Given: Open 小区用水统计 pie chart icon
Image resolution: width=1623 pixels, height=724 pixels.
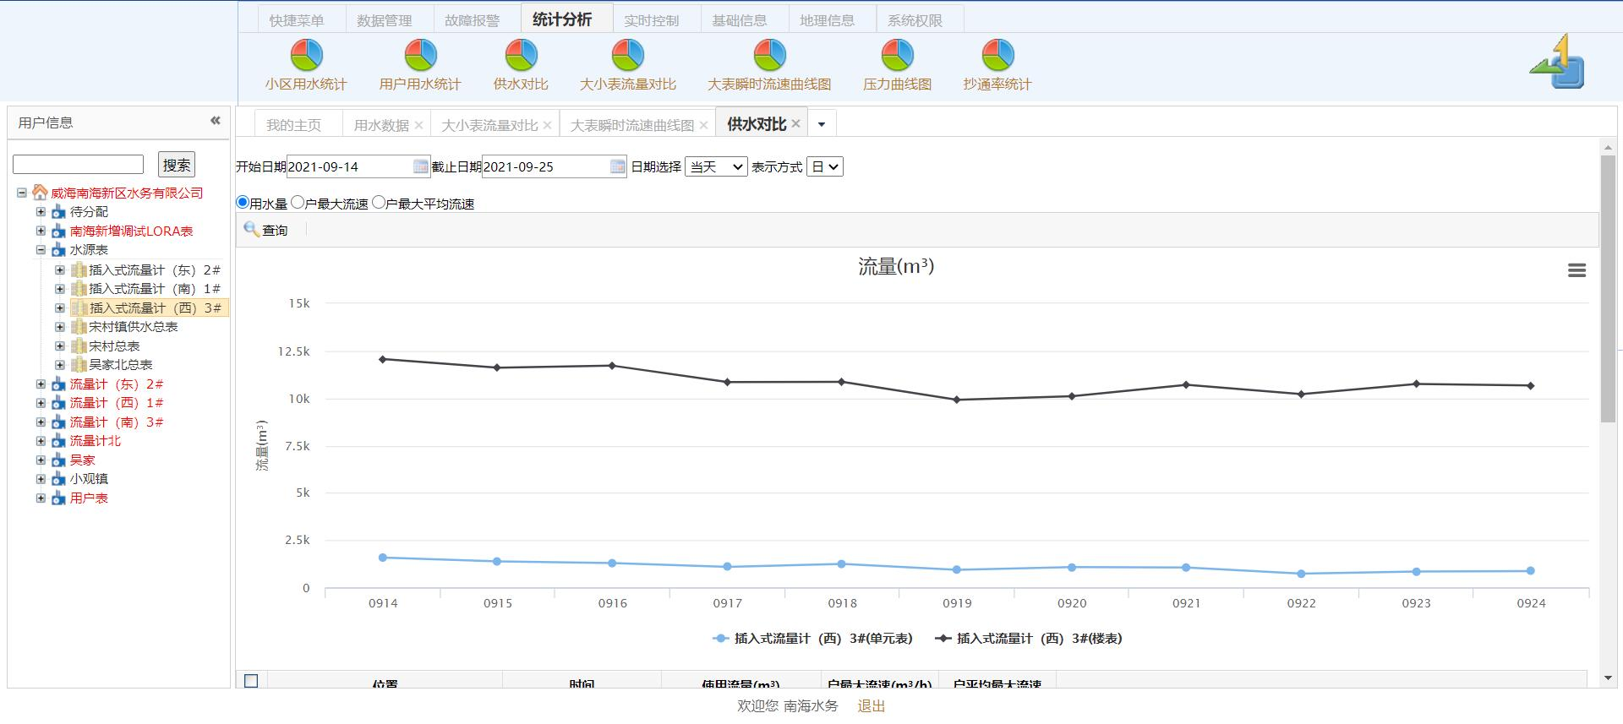Looking at the screenshot, I should pos(306,56).
